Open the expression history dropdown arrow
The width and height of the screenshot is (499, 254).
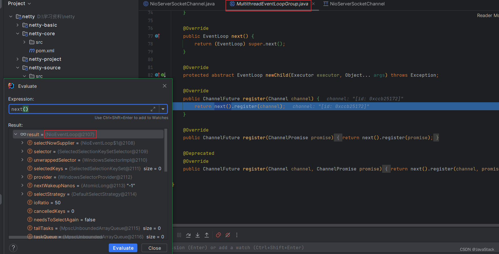163,109
